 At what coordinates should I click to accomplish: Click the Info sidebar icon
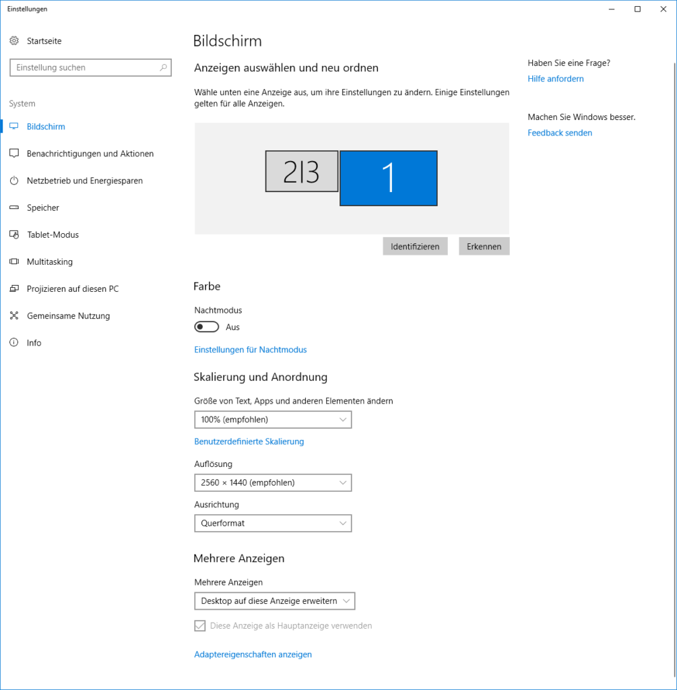coord(14,342)
